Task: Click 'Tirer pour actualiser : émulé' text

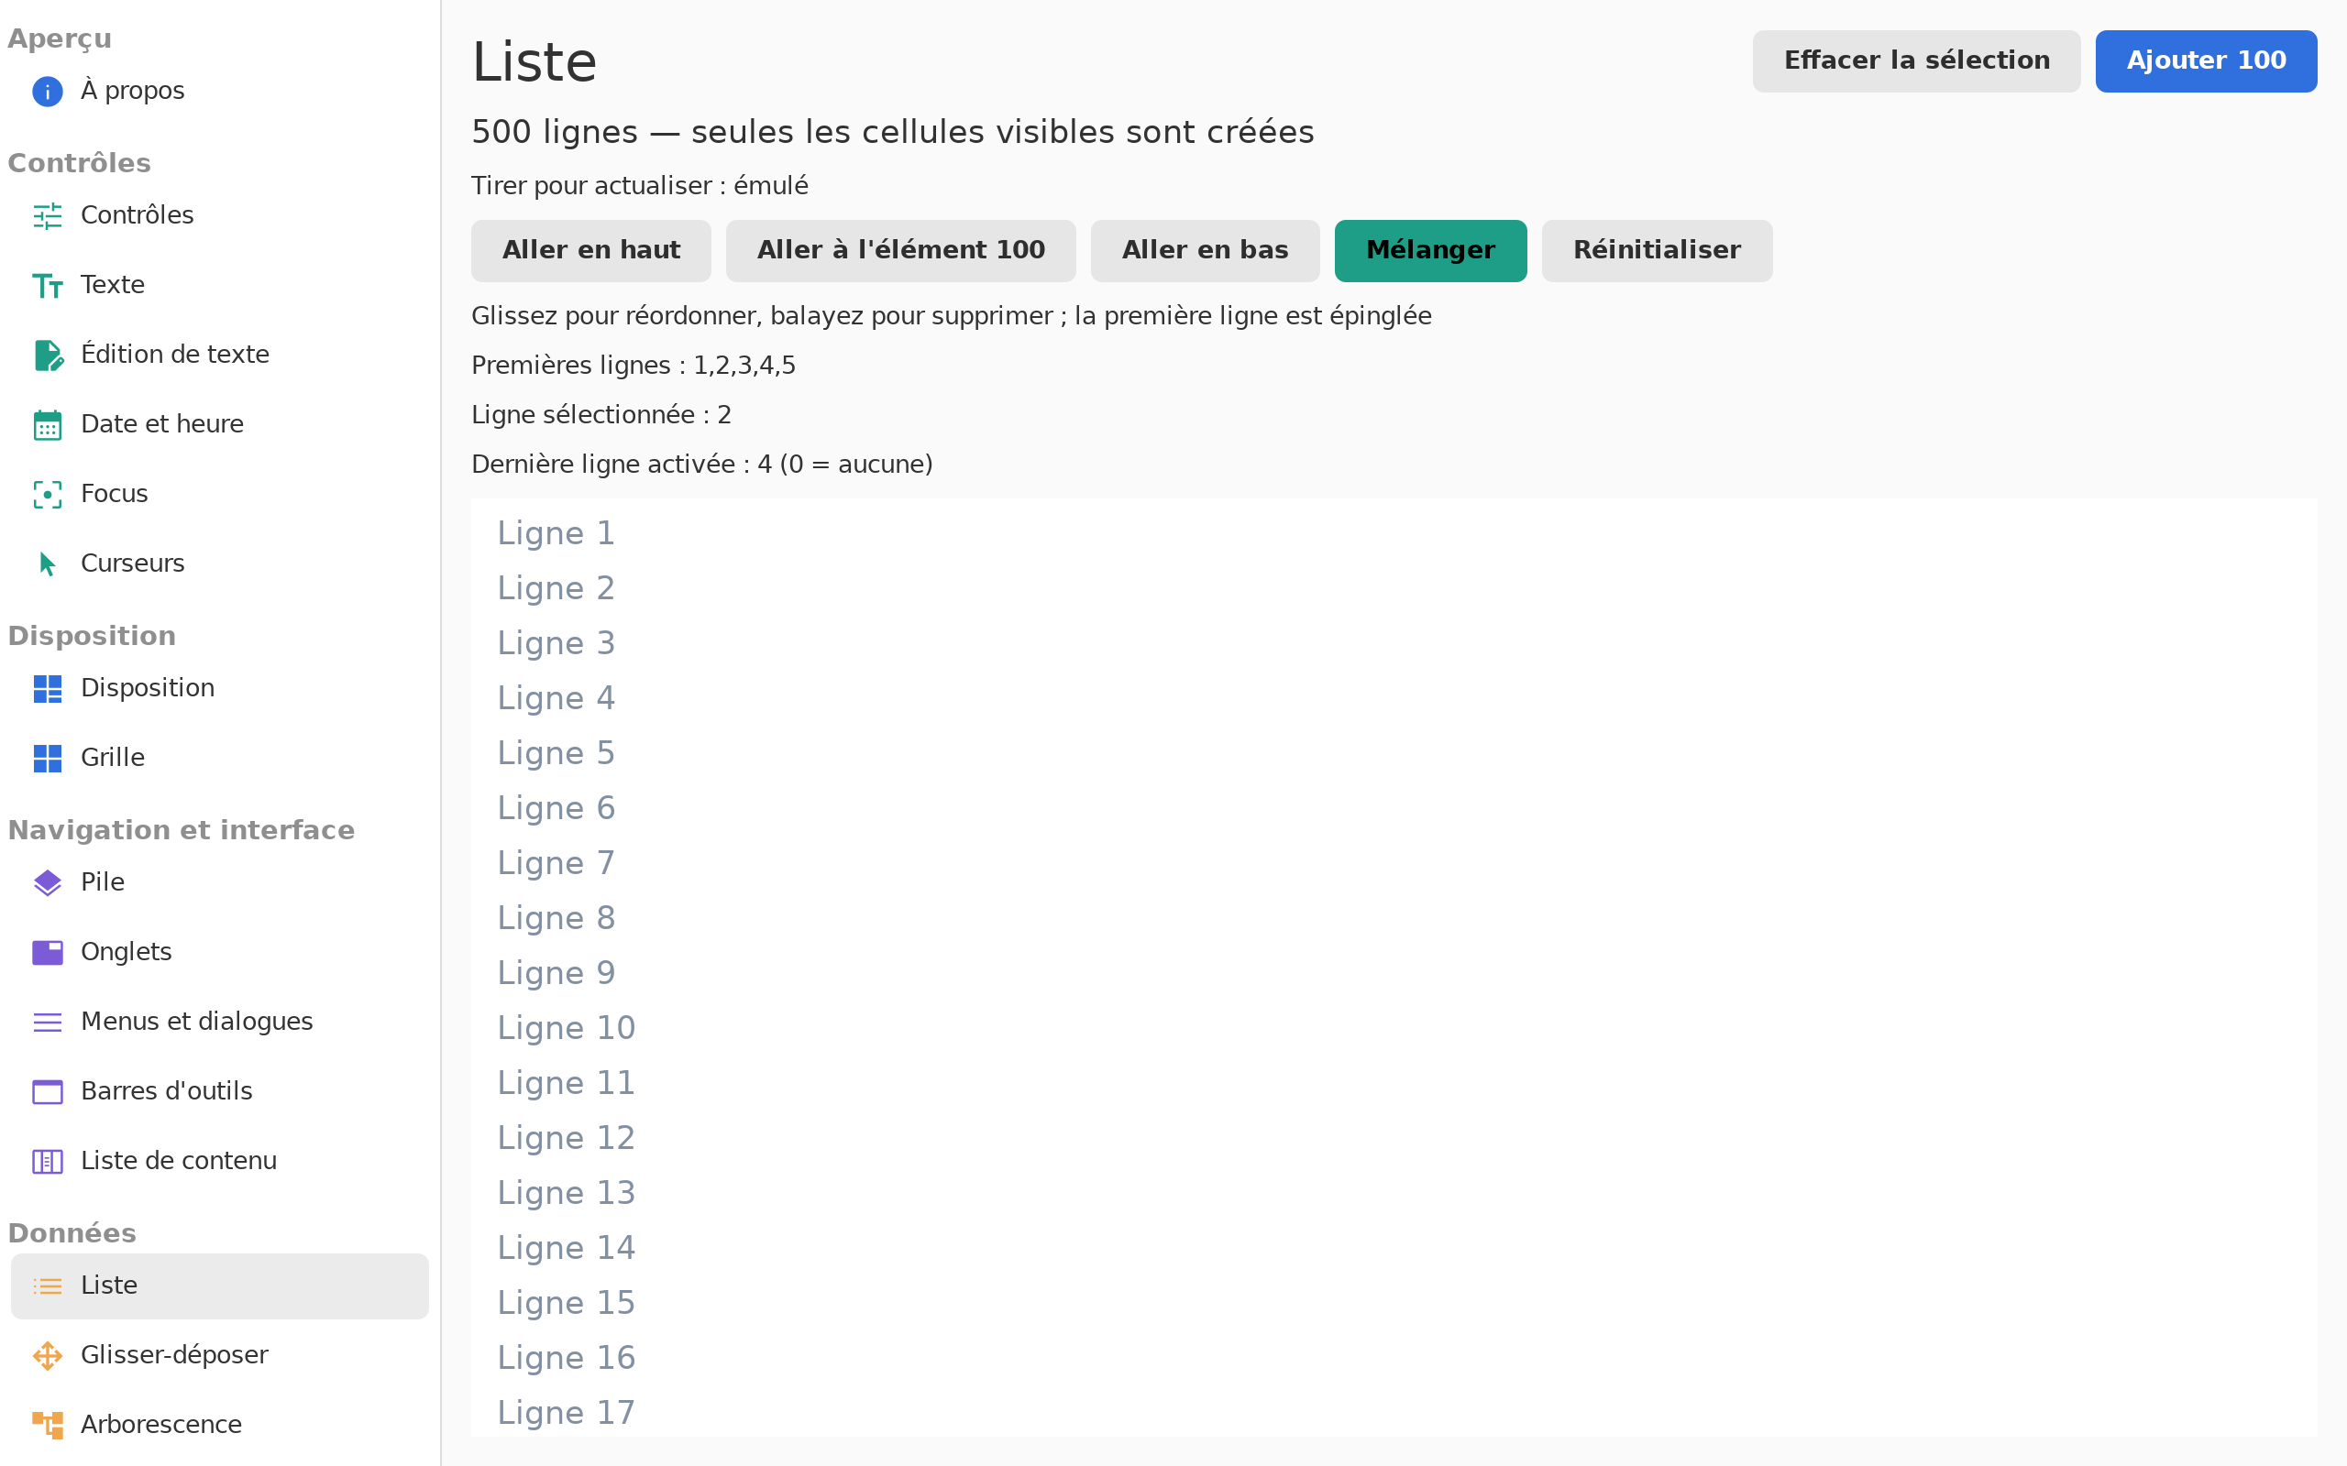Action: [639, 186]
